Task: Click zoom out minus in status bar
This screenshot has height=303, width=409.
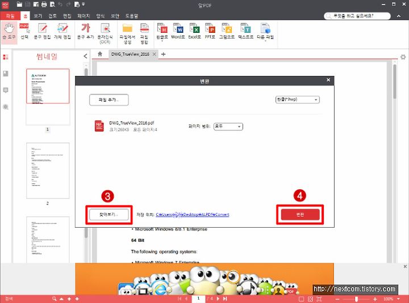Action: pyautogui.click(x=337, y=299)
